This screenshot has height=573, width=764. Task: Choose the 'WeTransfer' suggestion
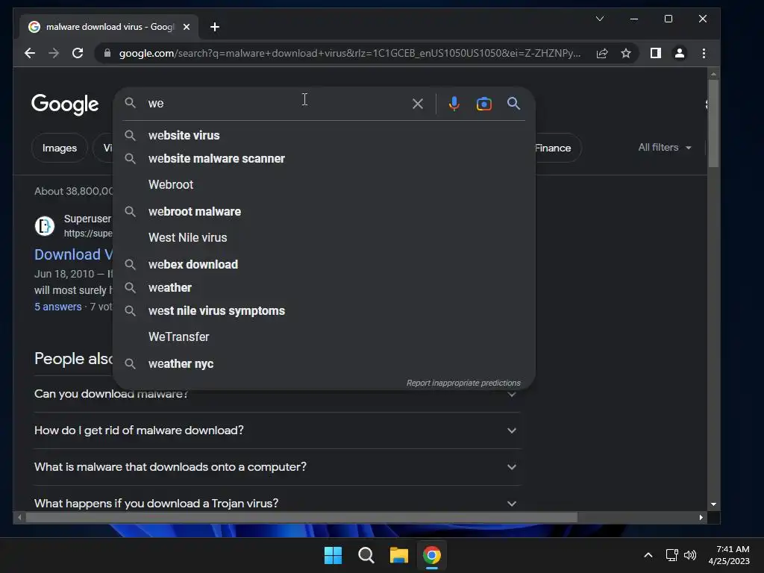coord(324,336)
